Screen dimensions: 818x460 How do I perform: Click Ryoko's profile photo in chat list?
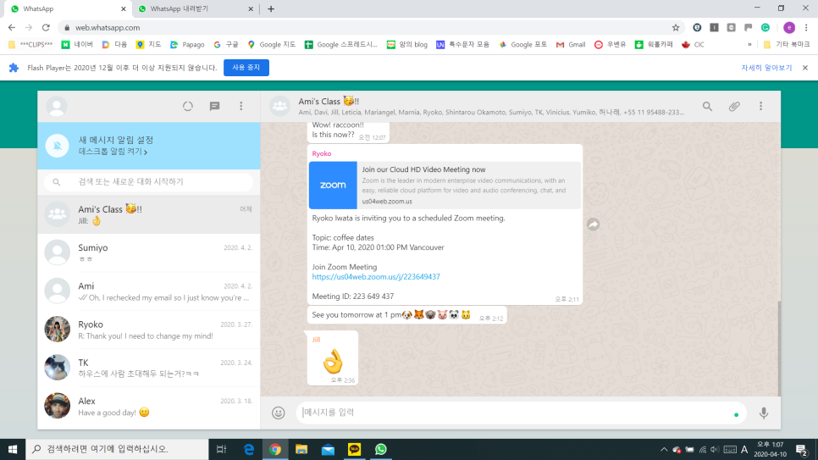(58, 330)
